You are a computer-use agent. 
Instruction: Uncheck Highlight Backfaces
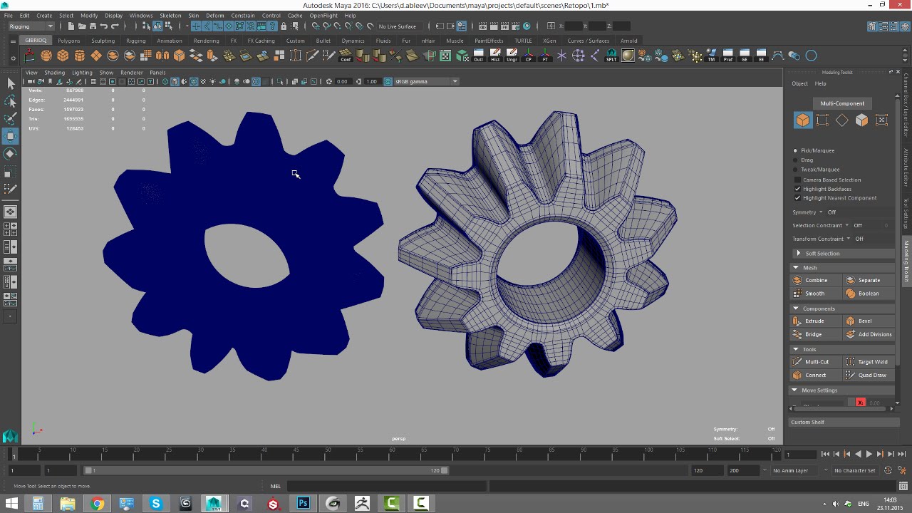(797, 189)
